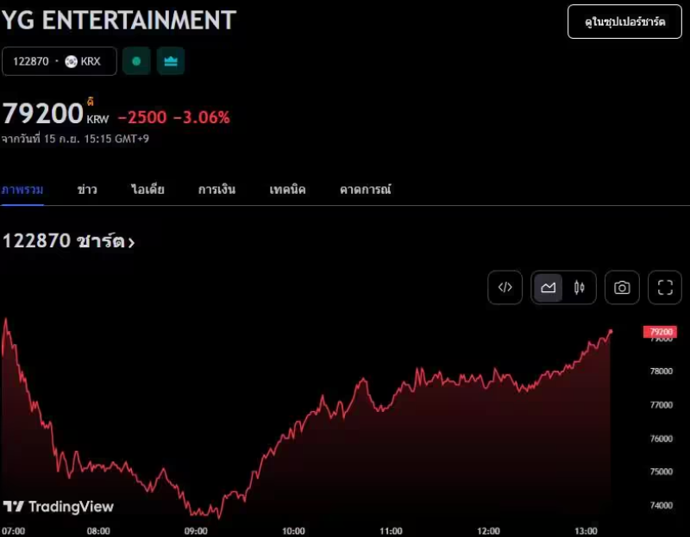This screenshot has width=690, height=537.
Task: Click the 12:00 time axis label
Action: click(x=488, y=531)
